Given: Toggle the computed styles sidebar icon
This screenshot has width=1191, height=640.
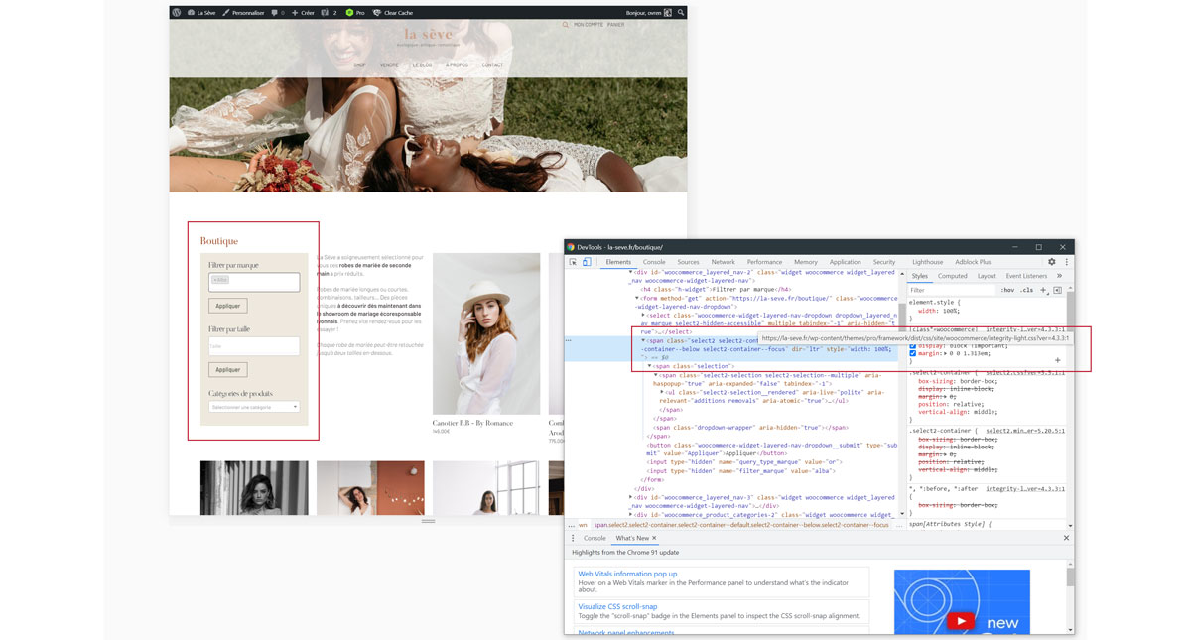Looking at the screenshot, I should point(1058,290).
